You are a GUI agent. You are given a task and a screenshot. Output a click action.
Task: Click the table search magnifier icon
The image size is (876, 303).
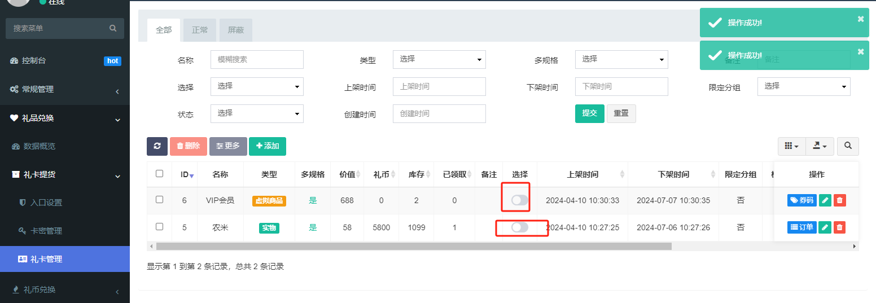click(848, 146)
